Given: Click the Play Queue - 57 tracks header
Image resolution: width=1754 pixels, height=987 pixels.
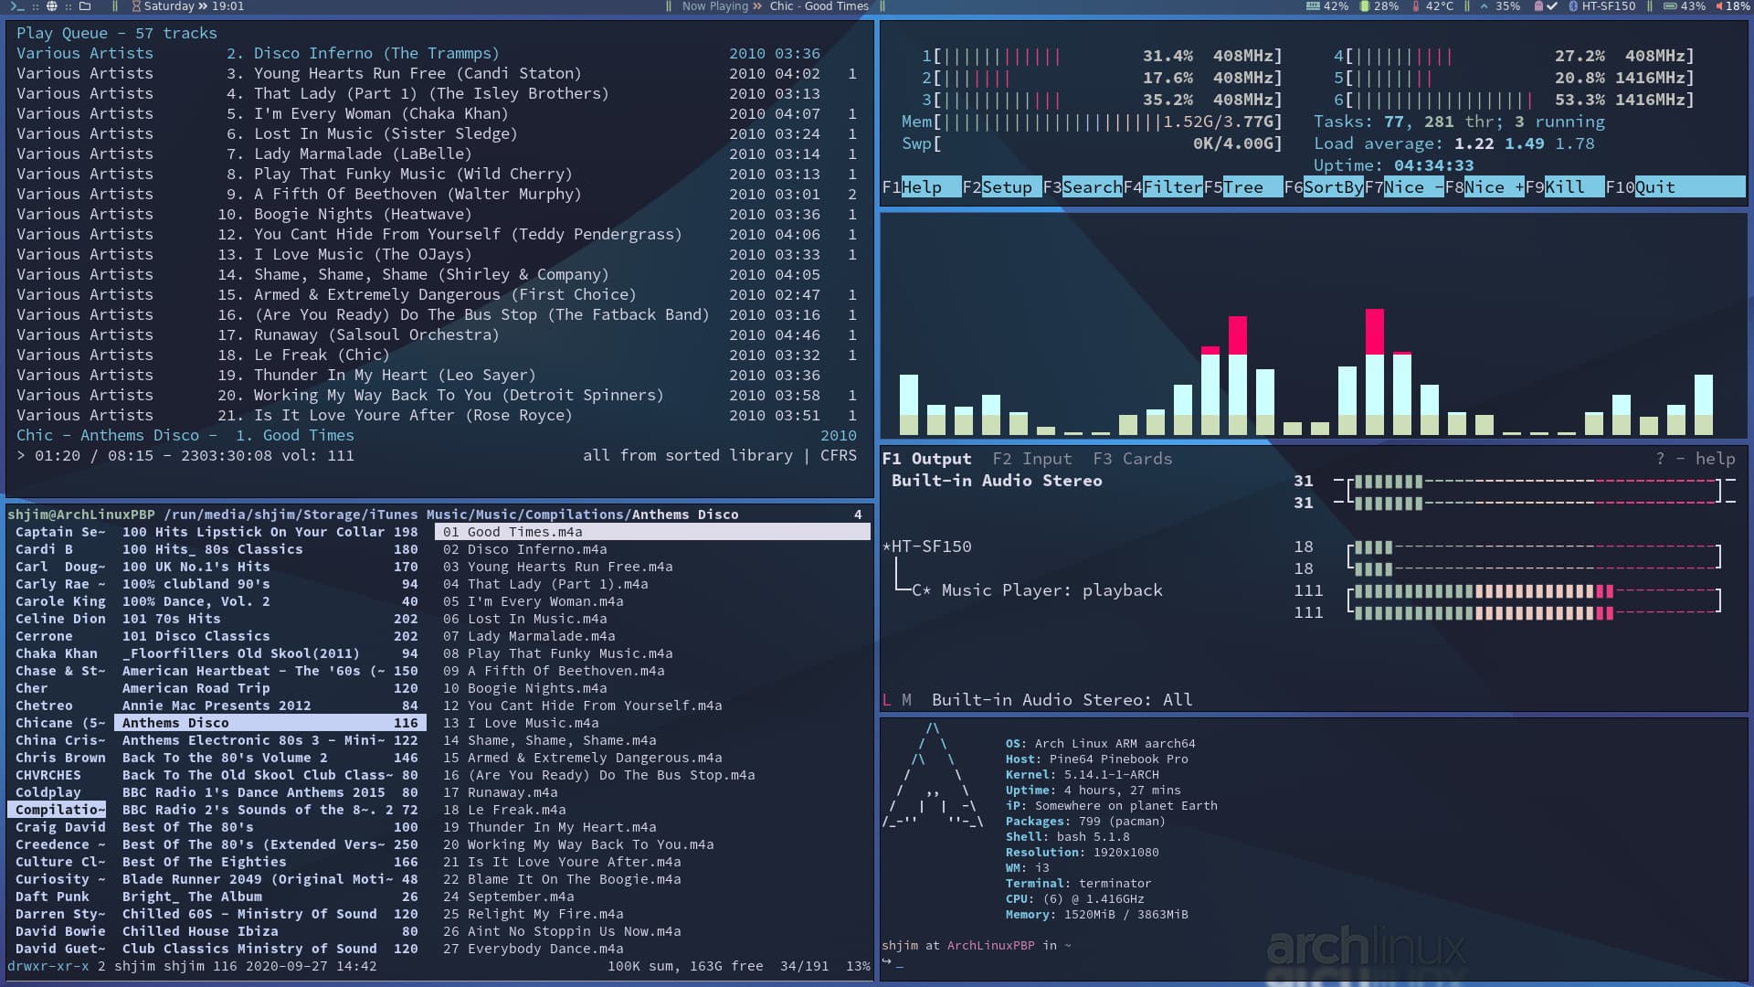Looking at the screenshot, I should (117, 34).
